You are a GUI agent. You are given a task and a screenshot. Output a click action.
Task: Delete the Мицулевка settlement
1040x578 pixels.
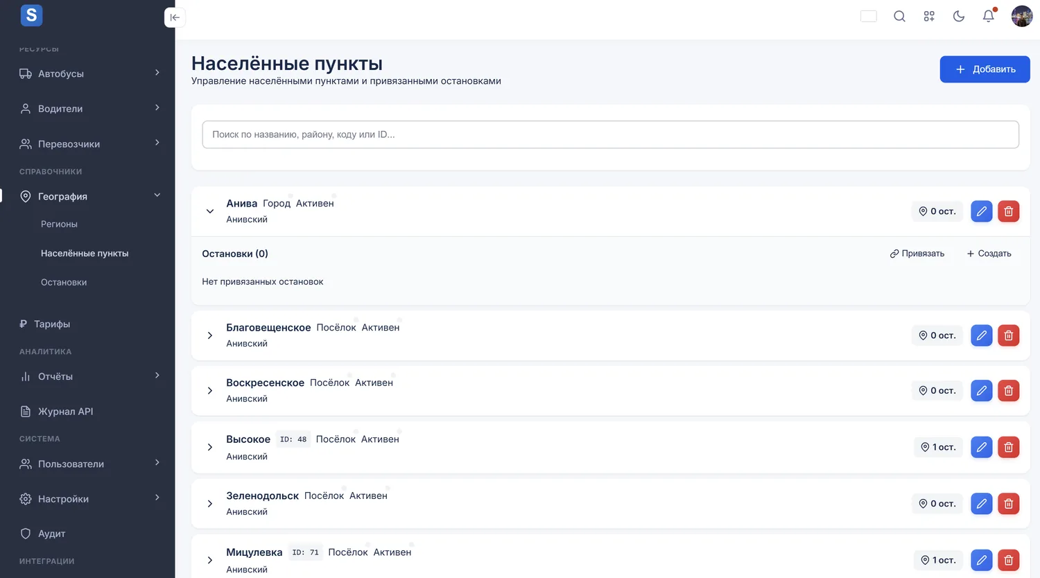click(1008, 560)
